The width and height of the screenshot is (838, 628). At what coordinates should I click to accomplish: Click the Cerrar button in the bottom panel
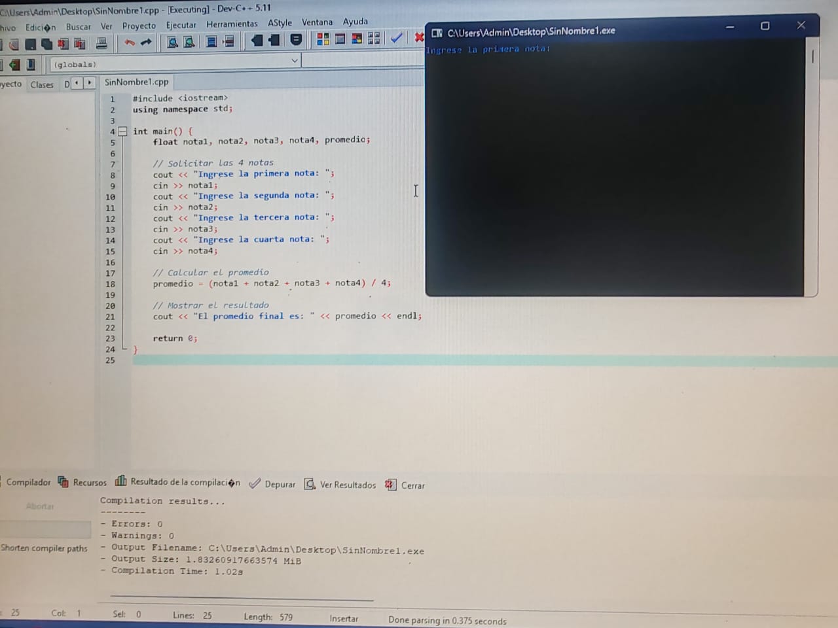(x=405, y=485)
